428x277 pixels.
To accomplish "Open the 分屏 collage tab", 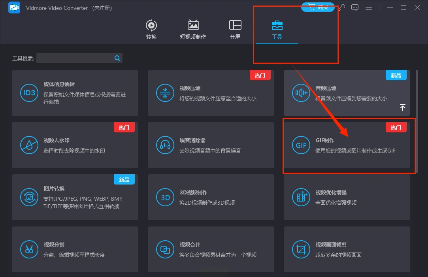I will pyautogui.click(x=235, y=30).
